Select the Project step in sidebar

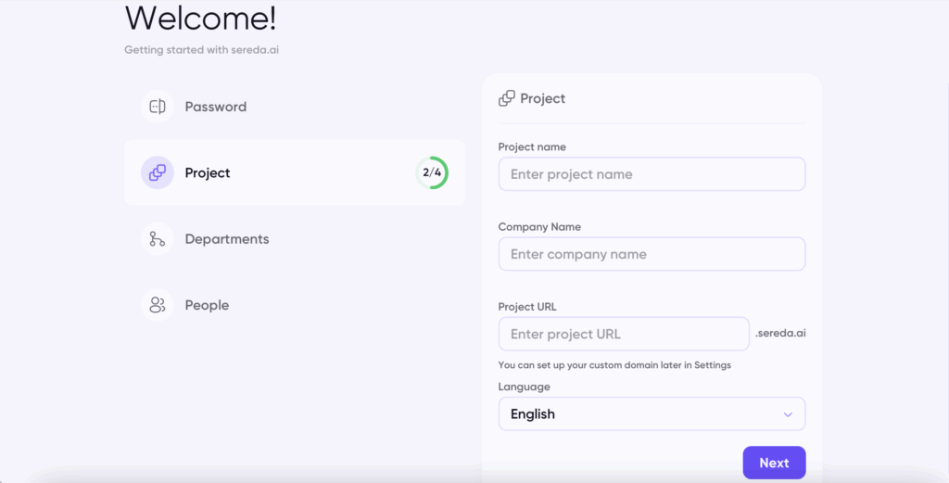295,172
